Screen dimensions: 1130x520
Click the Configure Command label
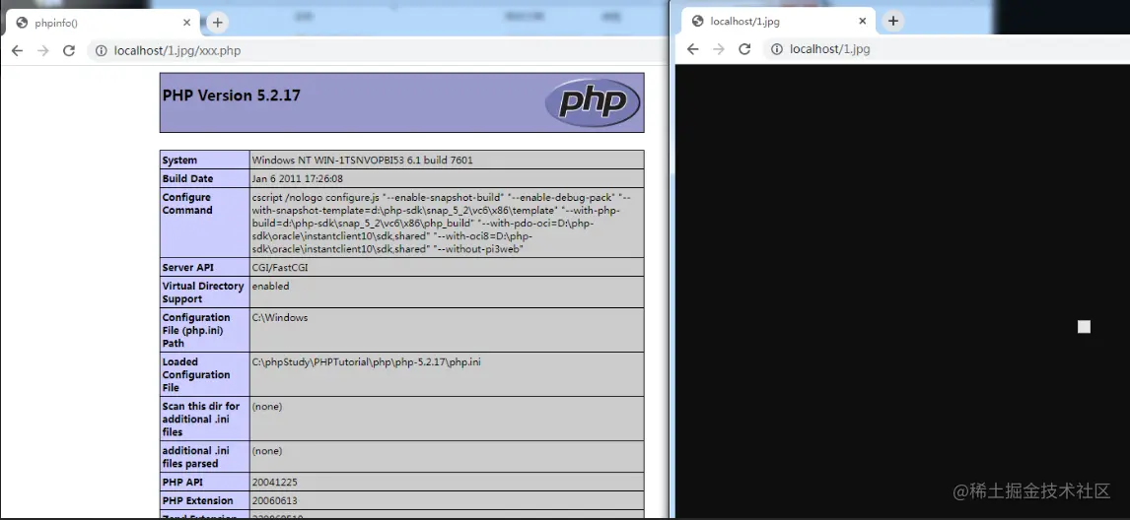187,204
